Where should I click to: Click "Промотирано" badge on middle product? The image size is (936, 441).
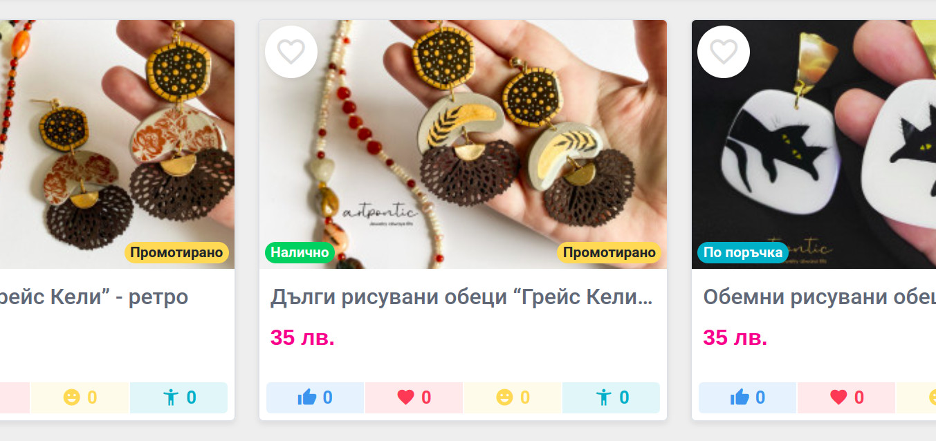point(609,252)
